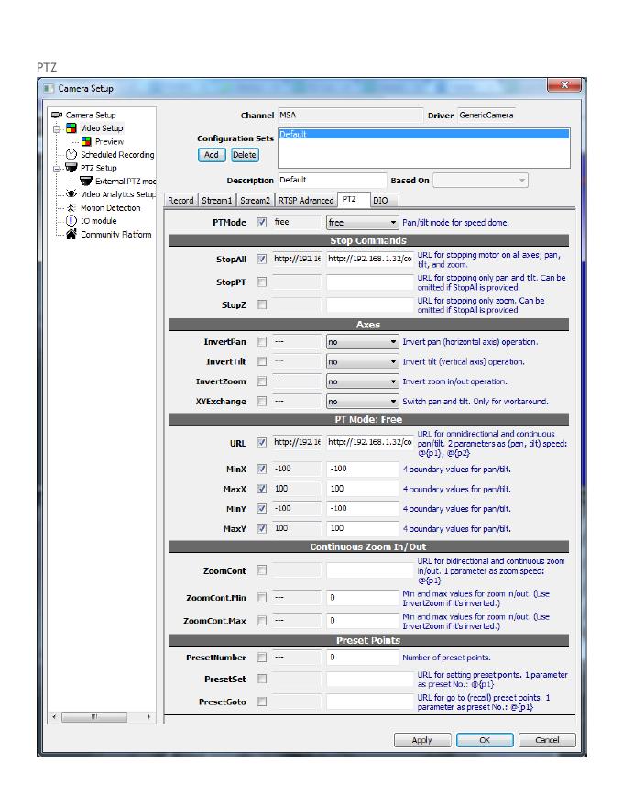623x807 pixels.
Task: Expand the XYExchange dropdown
Action: pyautogui.click(x=363, y=402)
